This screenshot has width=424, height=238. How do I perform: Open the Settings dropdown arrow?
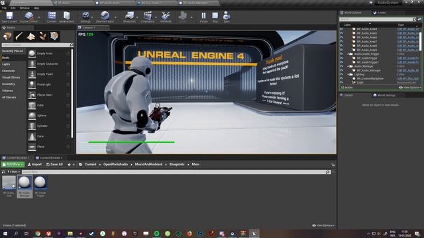click(x=93, y=17)
